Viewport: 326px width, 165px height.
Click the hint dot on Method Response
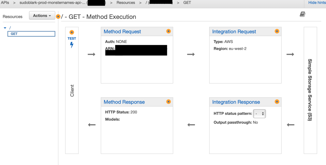coord(169,102)
